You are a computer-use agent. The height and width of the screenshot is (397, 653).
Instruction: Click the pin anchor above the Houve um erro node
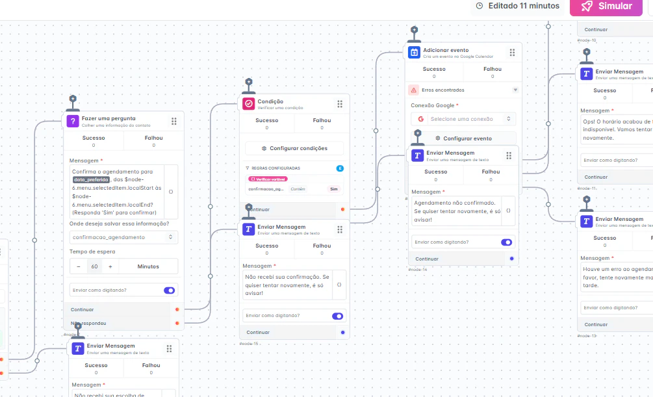coord(586,200)
